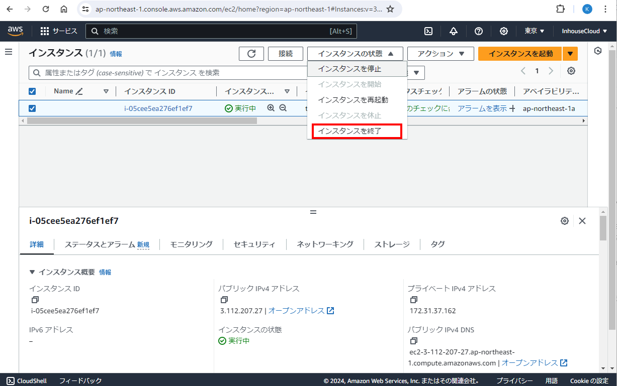Image resolution: width=617 pixels, height=386 pixels.
Task: Copy the public IPv4 address
Action: point(224,300)
